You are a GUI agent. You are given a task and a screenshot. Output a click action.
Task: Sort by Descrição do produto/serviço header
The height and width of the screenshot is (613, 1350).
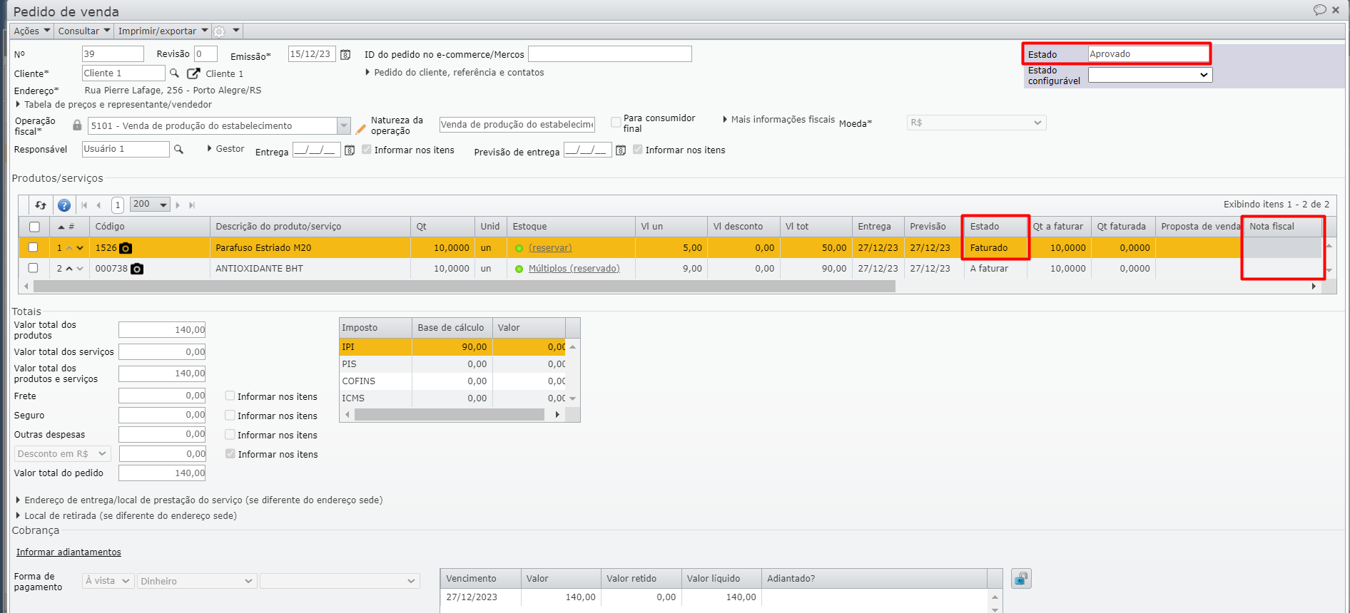click(x=310, y=227)
